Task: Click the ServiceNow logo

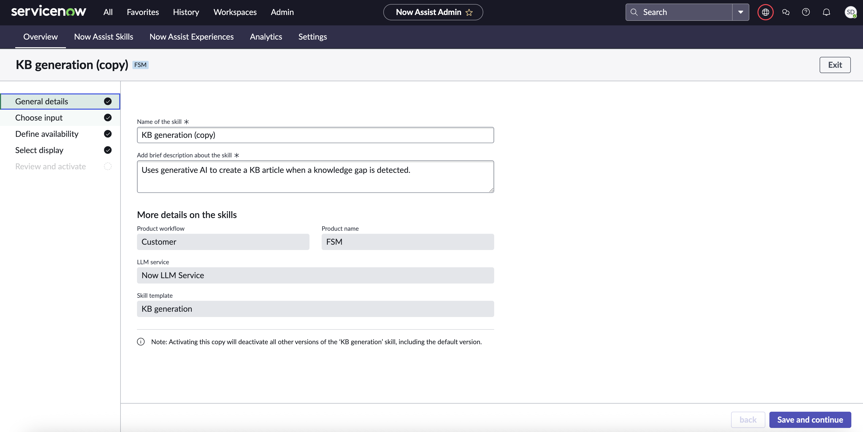Action: 48,11
